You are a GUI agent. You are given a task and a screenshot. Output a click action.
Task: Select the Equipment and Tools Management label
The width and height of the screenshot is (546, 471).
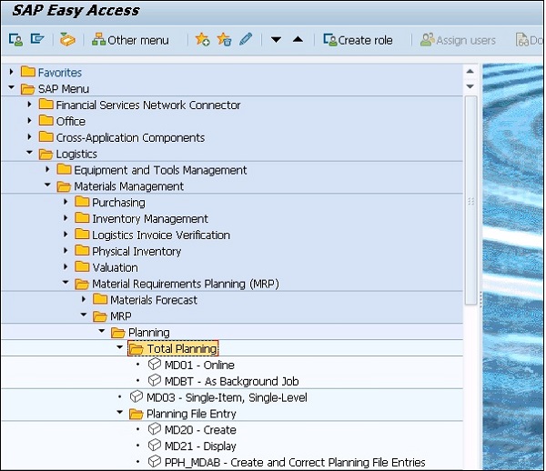[x=160, y=170]
